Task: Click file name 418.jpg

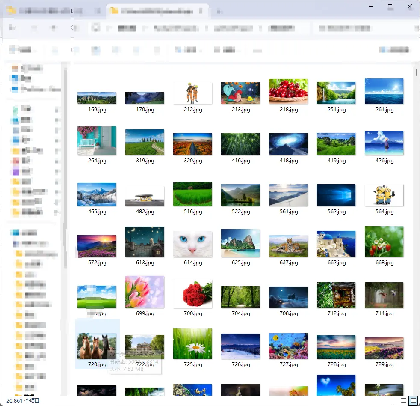Action: [x=288, y=160]
